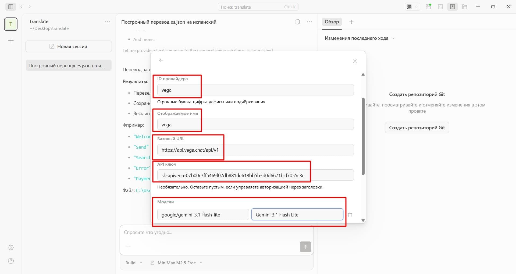Screen dimensions: 516x274
Task: Click the "Send" code text in chat
Action: point(141,147)
